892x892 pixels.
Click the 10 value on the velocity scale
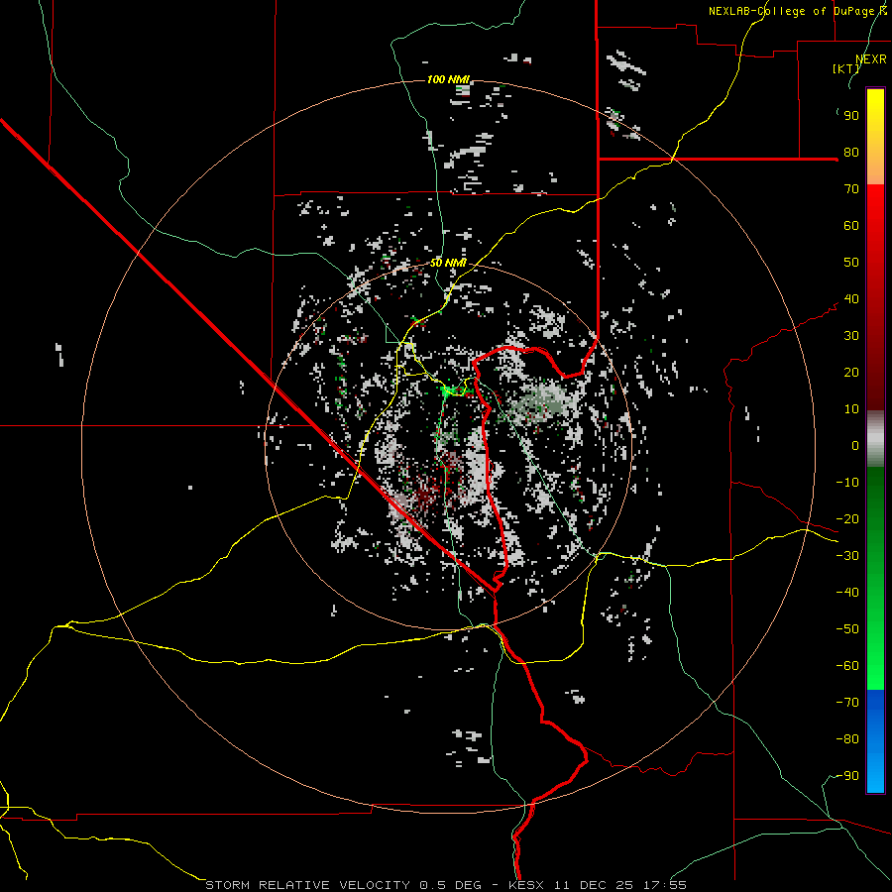click(x=851, y=409)
